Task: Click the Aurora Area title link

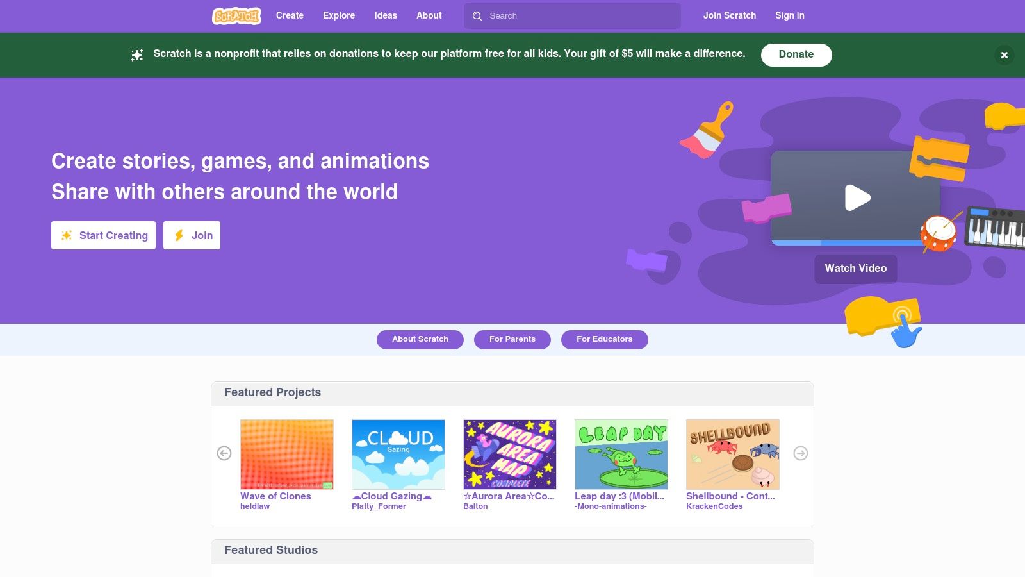Action: [x=509, y=496]
